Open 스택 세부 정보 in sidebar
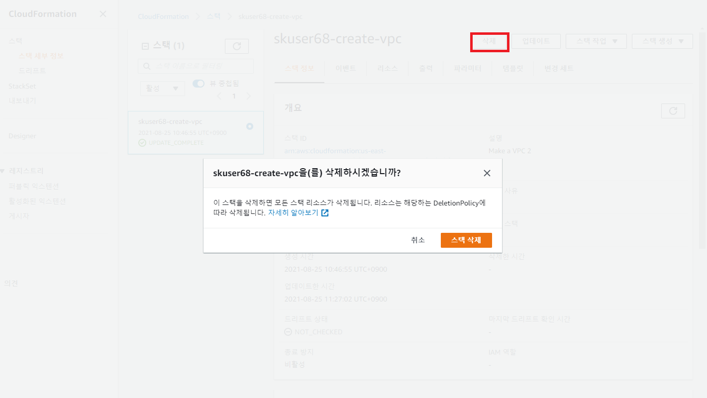This screenshot has height=398, width=707. (x=41, y=56)
